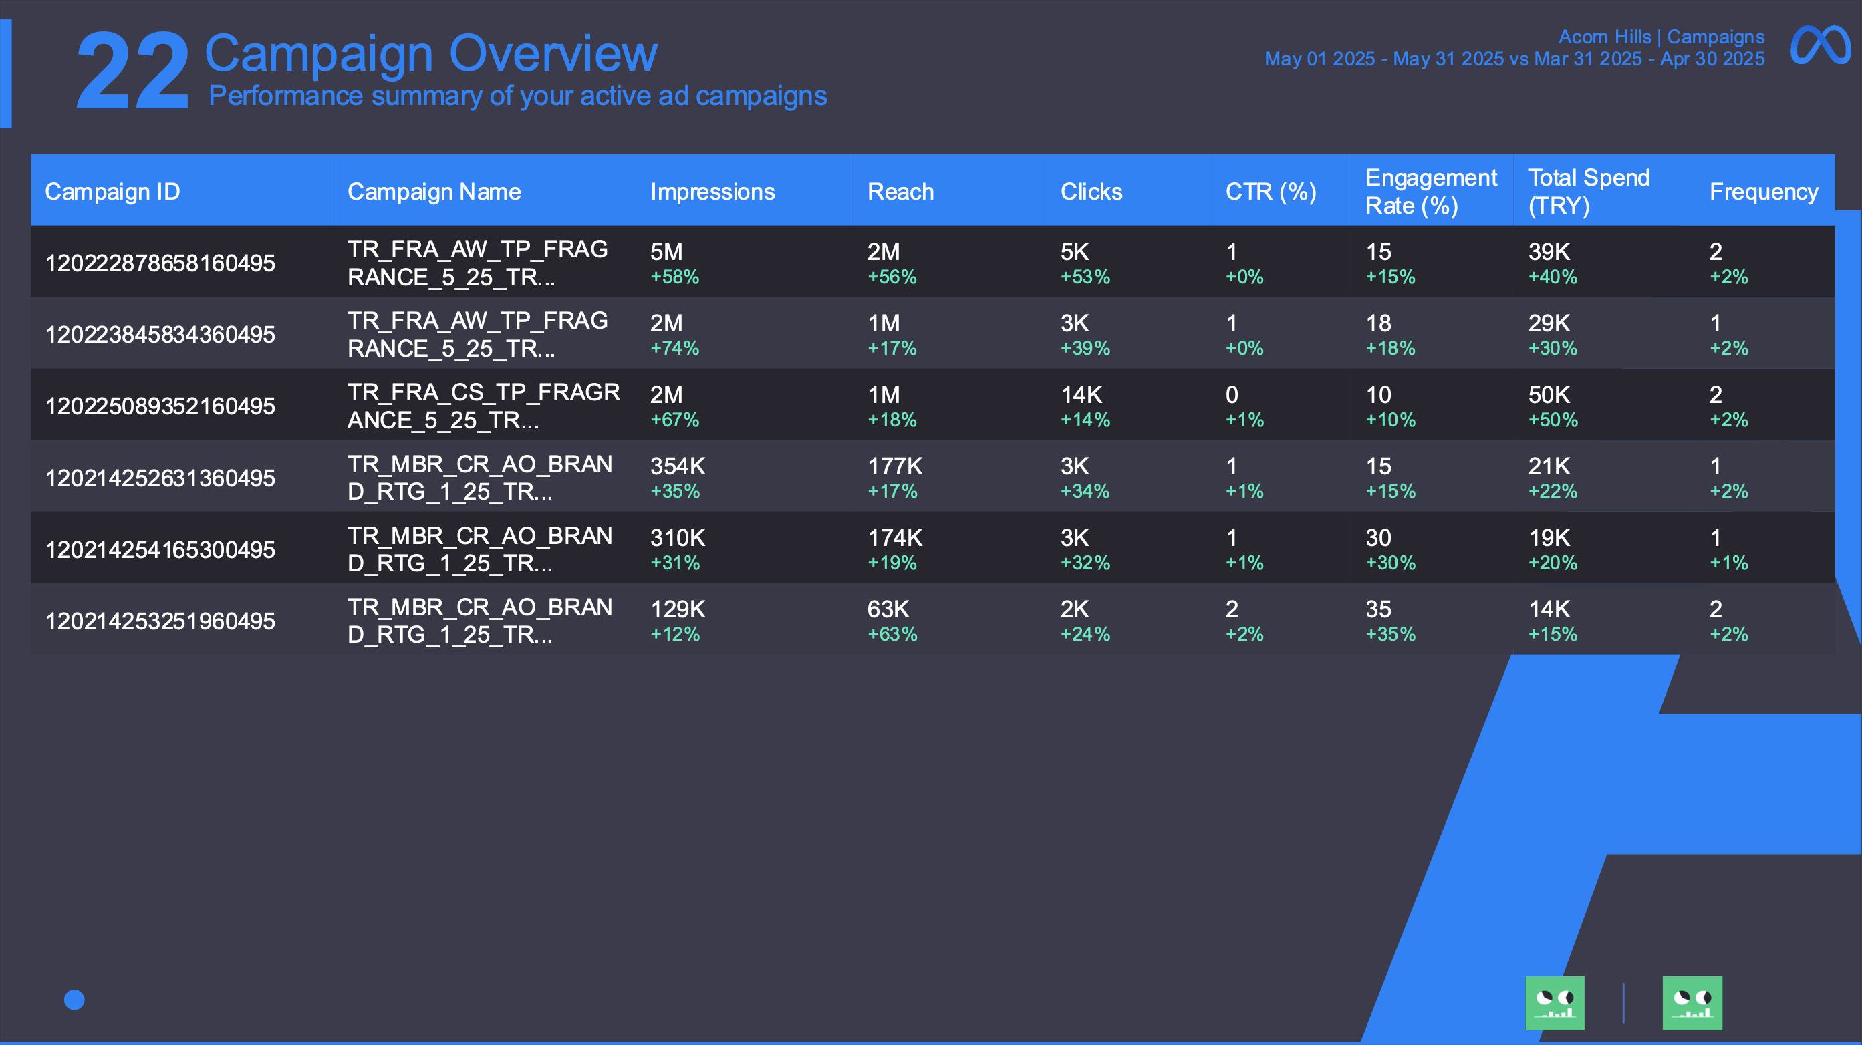Click the right green chart mascot icon
This screenshot has width=1862, height=1045.
tap(1692, 1003)
